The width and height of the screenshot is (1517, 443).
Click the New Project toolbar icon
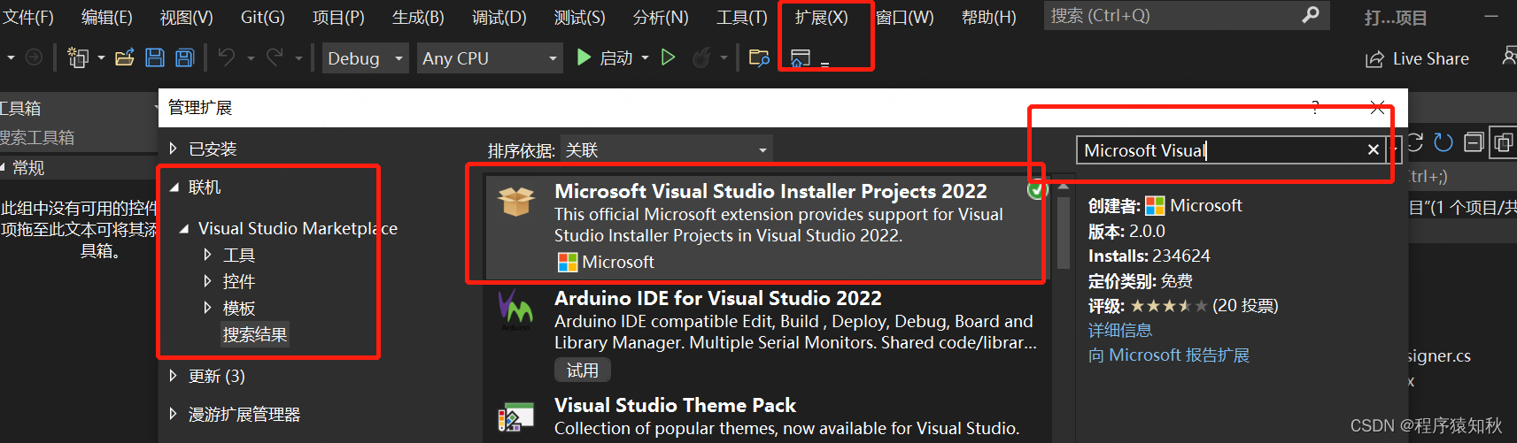coord(78,58)
